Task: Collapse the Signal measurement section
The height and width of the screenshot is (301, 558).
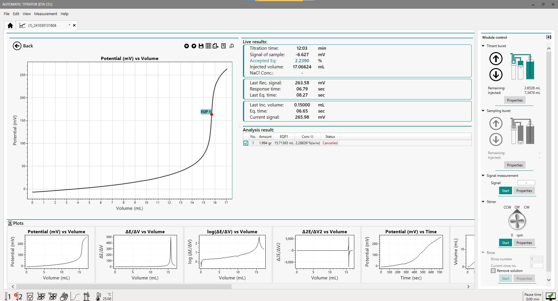Action: [483, 176]
